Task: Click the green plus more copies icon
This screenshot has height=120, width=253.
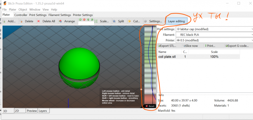Action: click(x=80, y=20)
